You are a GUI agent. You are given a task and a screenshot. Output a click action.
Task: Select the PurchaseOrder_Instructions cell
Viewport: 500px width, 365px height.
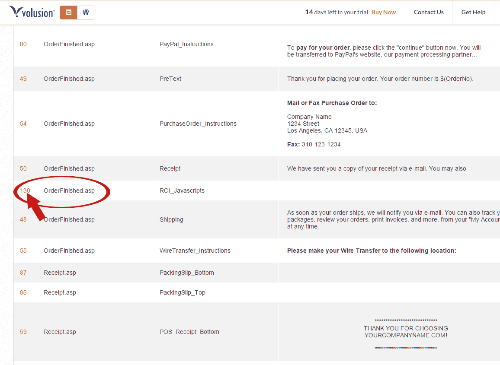198,124
